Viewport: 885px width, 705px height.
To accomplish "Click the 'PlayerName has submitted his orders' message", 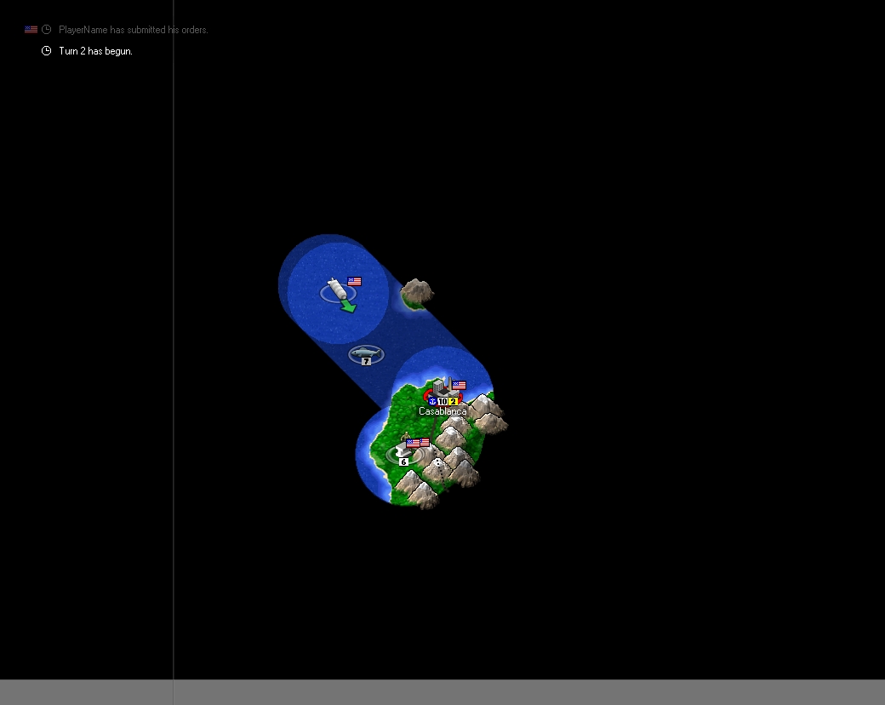I will 134,30.
